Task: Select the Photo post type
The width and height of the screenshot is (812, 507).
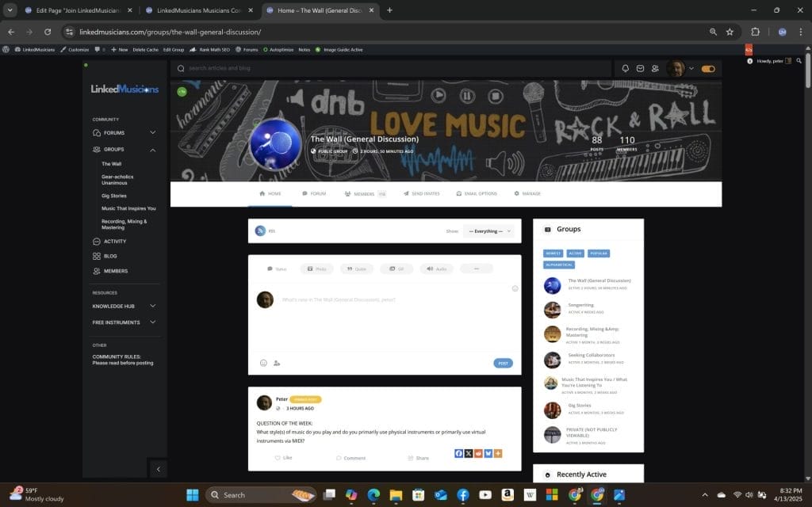Action: 316,269
